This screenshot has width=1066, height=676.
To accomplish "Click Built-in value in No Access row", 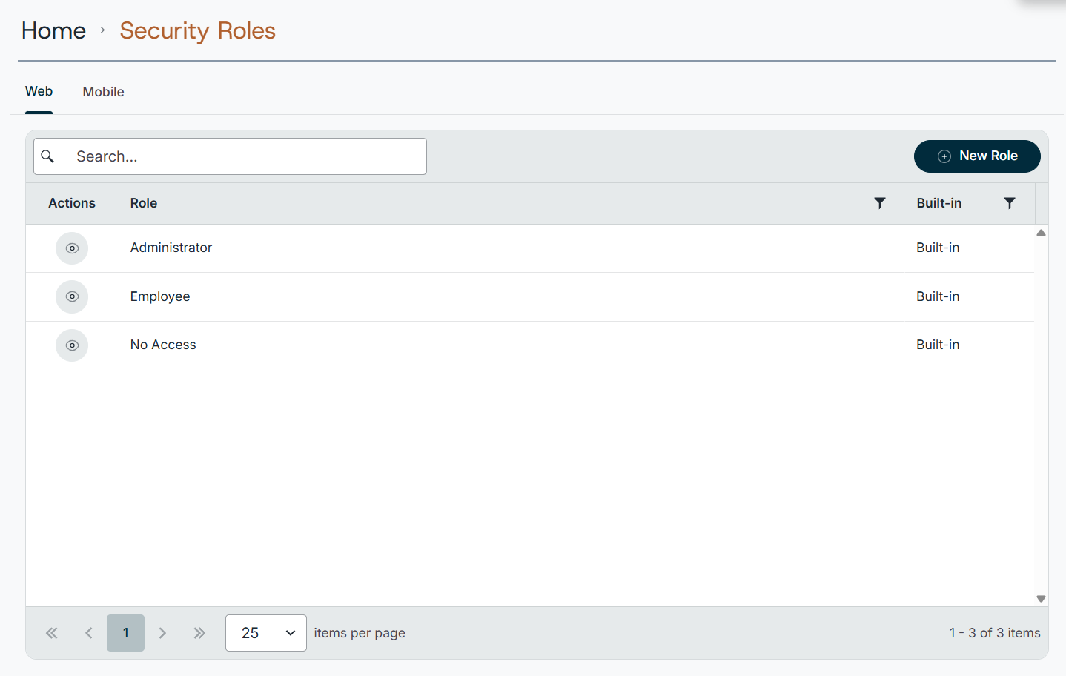I will (x=938, y=345).
